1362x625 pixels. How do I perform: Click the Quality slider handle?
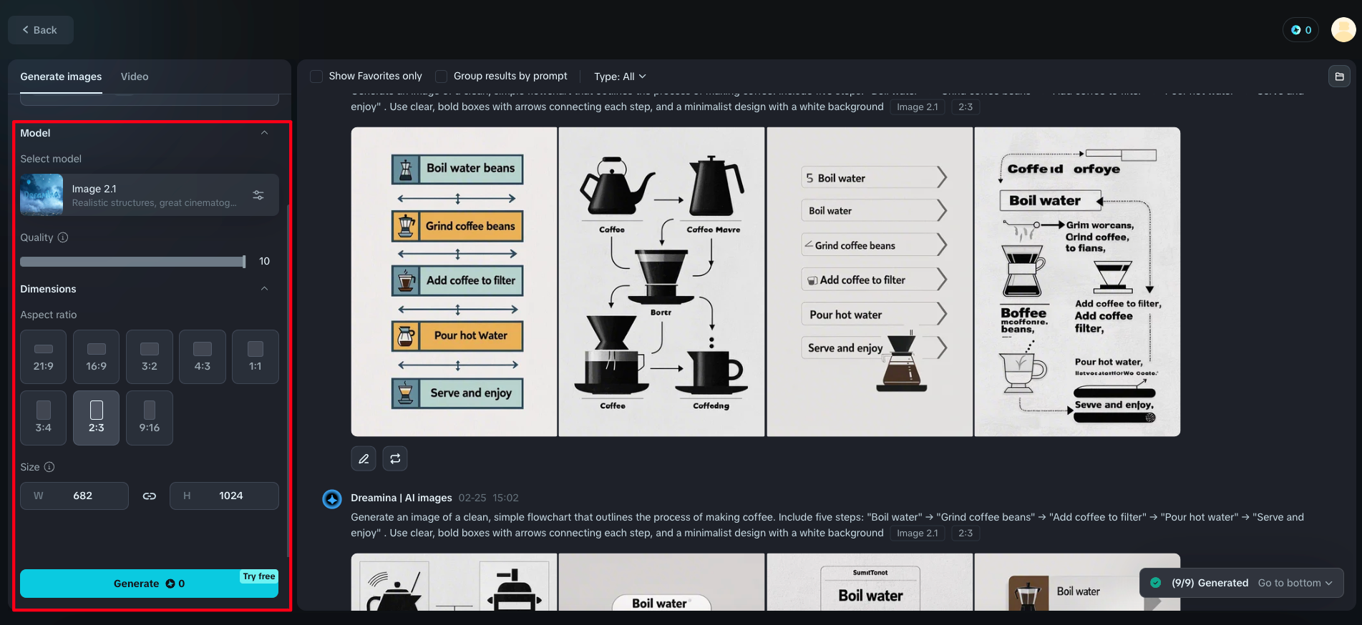coord(244,262)
